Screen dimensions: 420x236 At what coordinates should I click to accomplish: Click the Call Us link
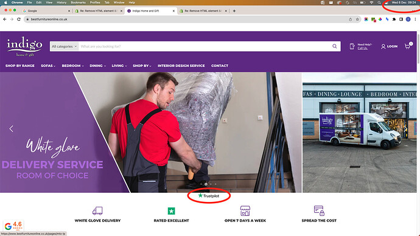point(362,48)
